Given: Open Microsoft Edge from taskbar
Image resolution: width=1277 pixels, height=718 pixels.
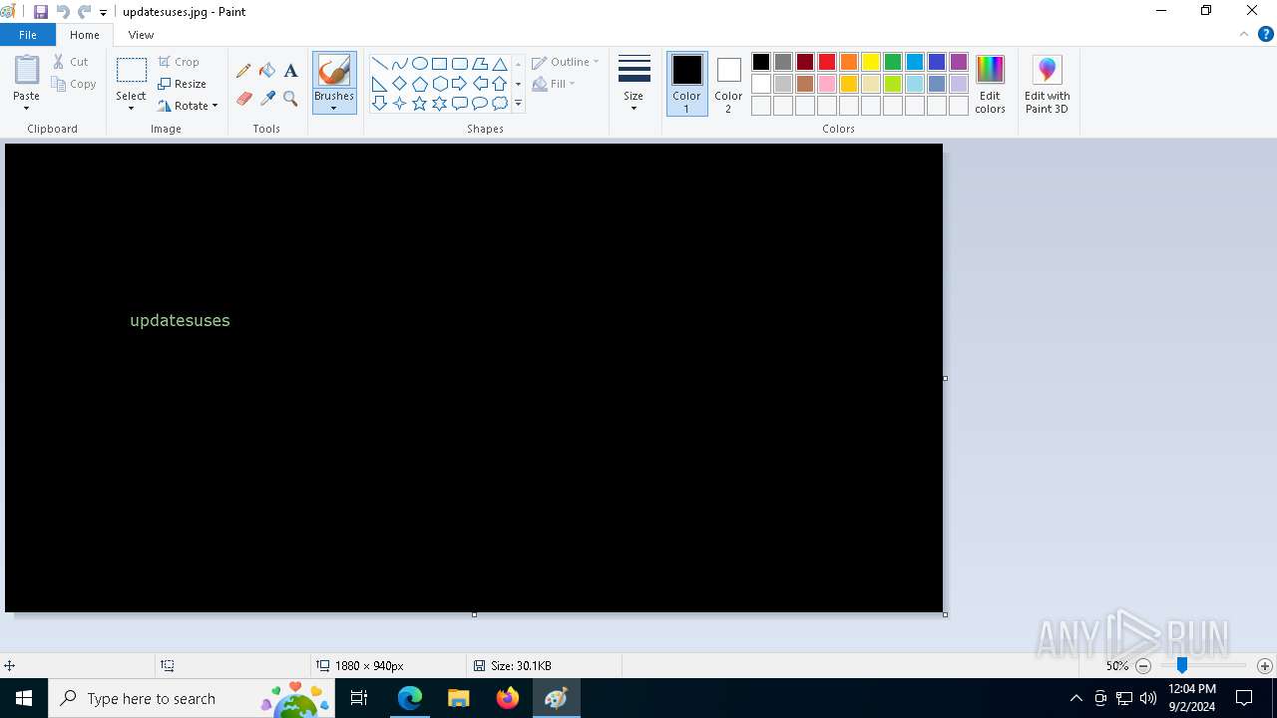Looking at the screenshot, I should (x=410, y=698).
